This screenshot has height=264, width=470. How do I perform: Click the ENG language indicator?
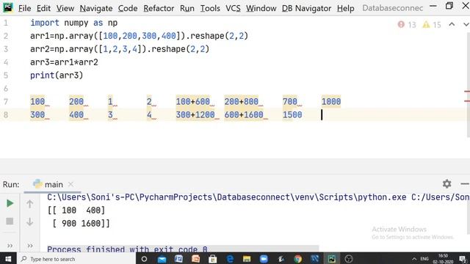click(424, 259)
